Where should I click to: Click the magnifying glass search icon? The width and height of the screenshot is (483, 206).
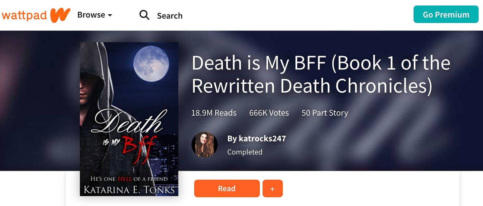pos(144,15)
